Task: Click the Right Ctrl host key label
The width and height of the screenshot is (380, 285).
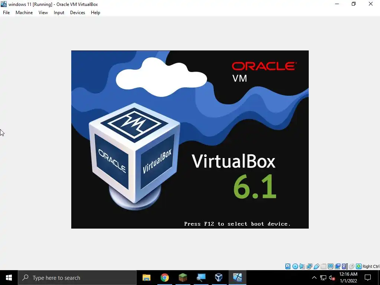Action: pos(371,266)
